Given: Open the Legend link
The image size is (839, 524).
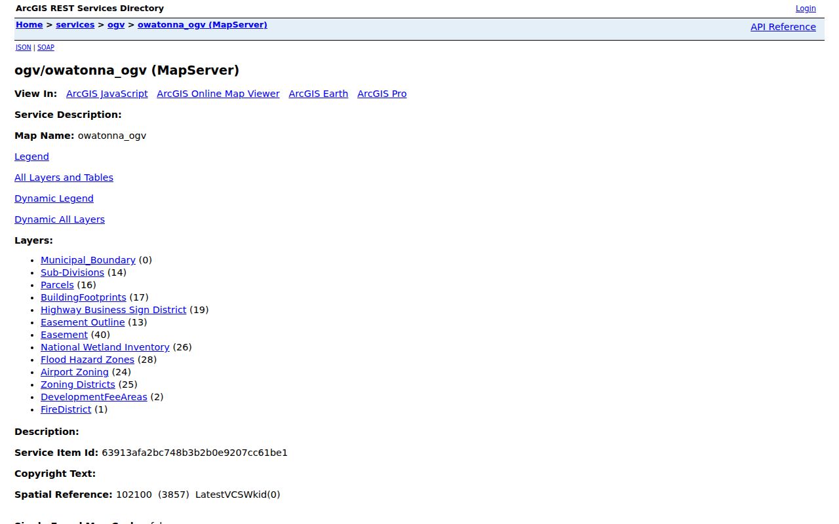Looking at the screenshot, I should (x=31, y=157).
